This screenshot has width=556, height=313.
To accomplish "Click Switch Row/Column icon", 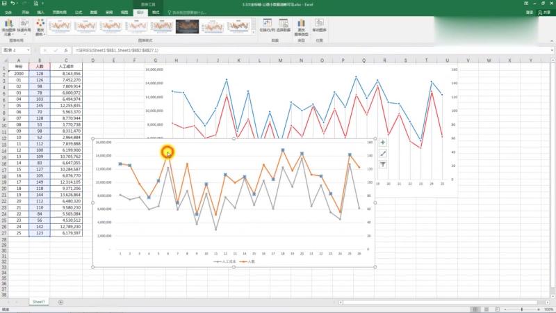I will [268, 26].
